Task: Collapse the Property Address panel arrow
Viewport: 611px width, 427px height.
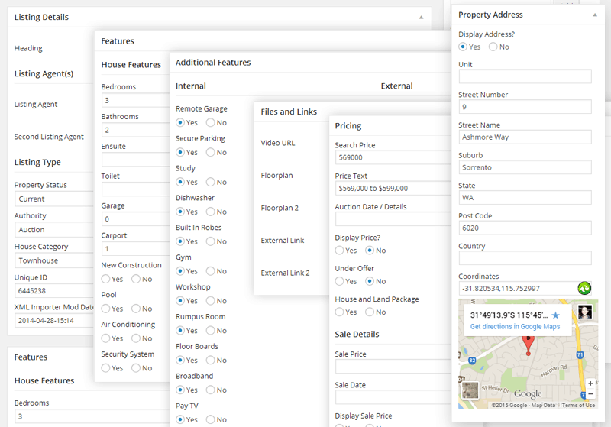Action: pyautogui.click(x=595, y=15)
